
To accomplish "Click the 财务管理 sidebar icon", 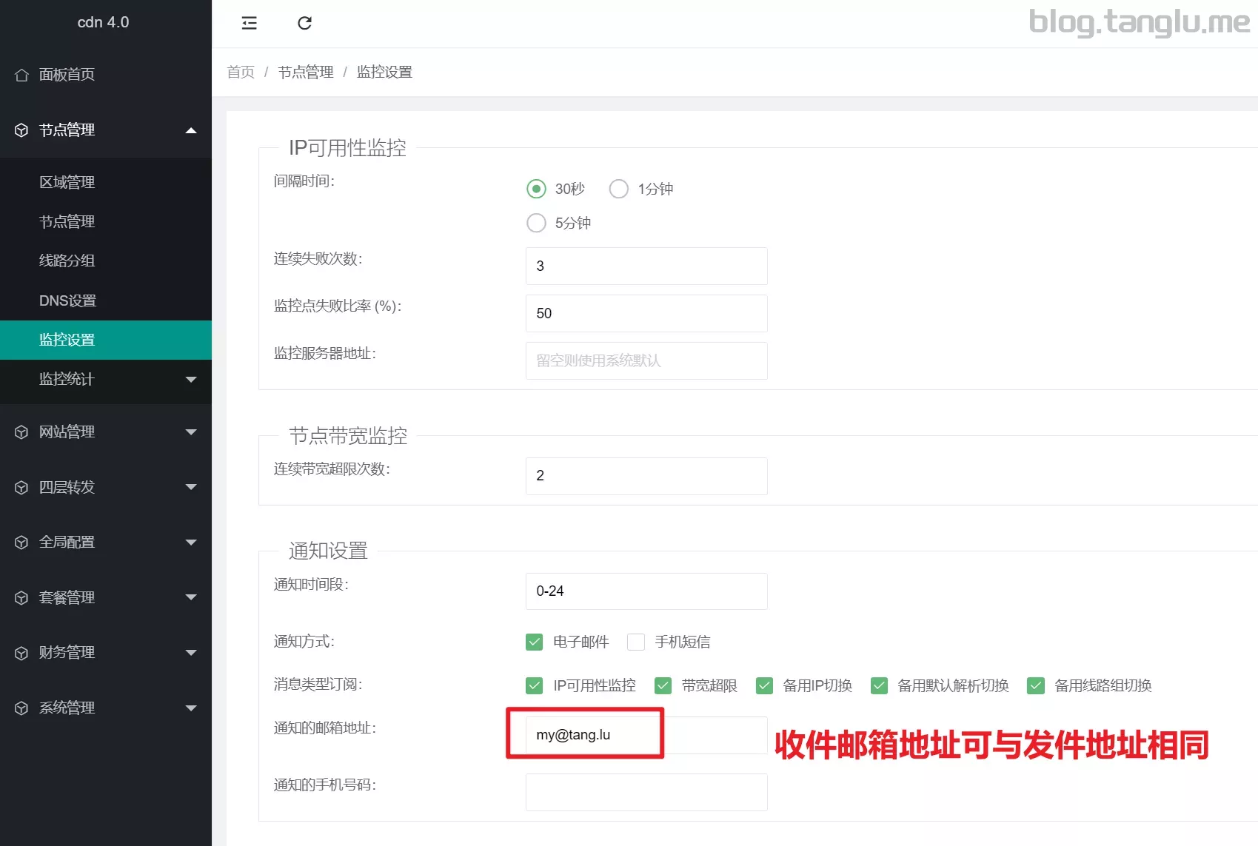I will (x=21, y=652).
